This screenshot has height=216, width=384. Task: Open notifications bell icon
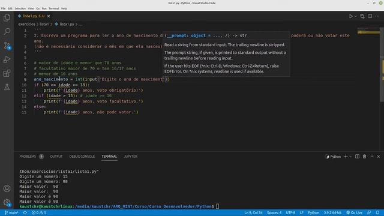[x=377, y=212]
